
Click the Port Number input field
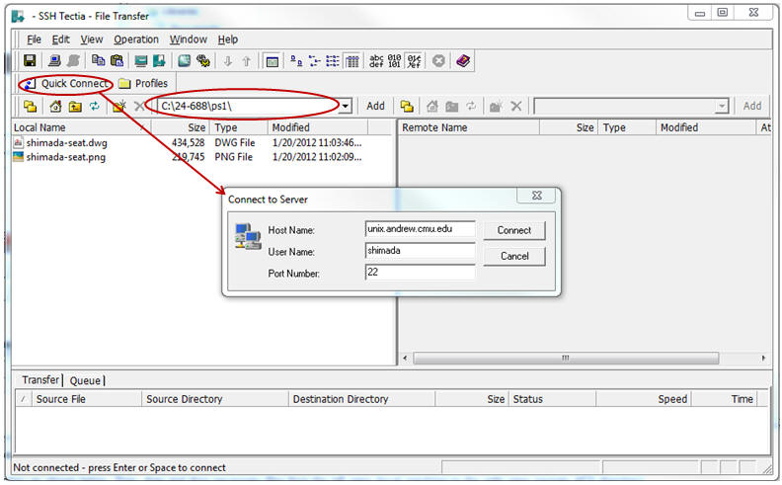coord(420,273)
